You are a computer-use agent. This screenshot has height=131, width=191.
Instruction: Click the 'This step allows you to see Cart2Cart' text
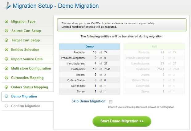point(108,23)
